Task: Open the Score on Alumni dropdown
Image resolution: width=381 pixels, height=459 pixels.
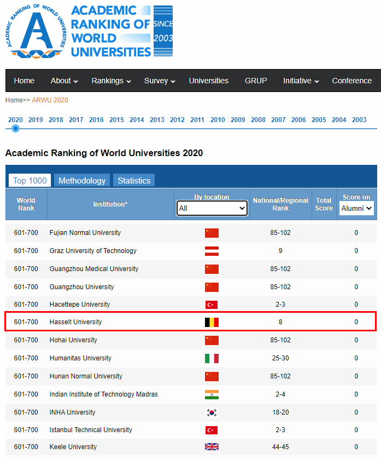Action: pyautogui.click(x=356, y=209)
